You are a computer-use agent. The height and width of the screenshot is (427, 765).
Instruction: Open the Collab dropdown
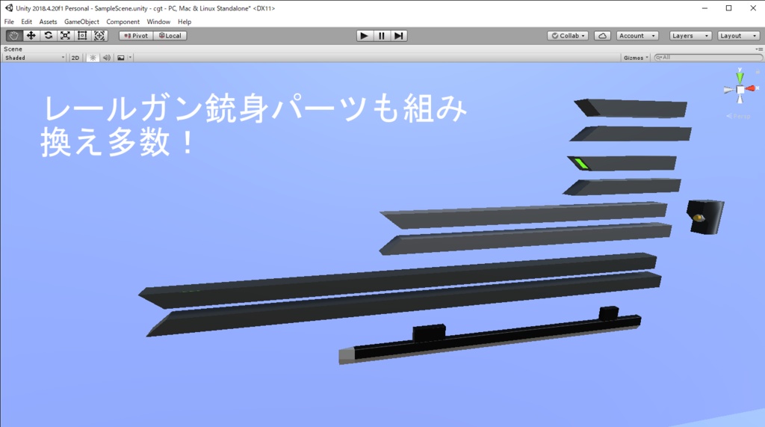click(568, 36)
